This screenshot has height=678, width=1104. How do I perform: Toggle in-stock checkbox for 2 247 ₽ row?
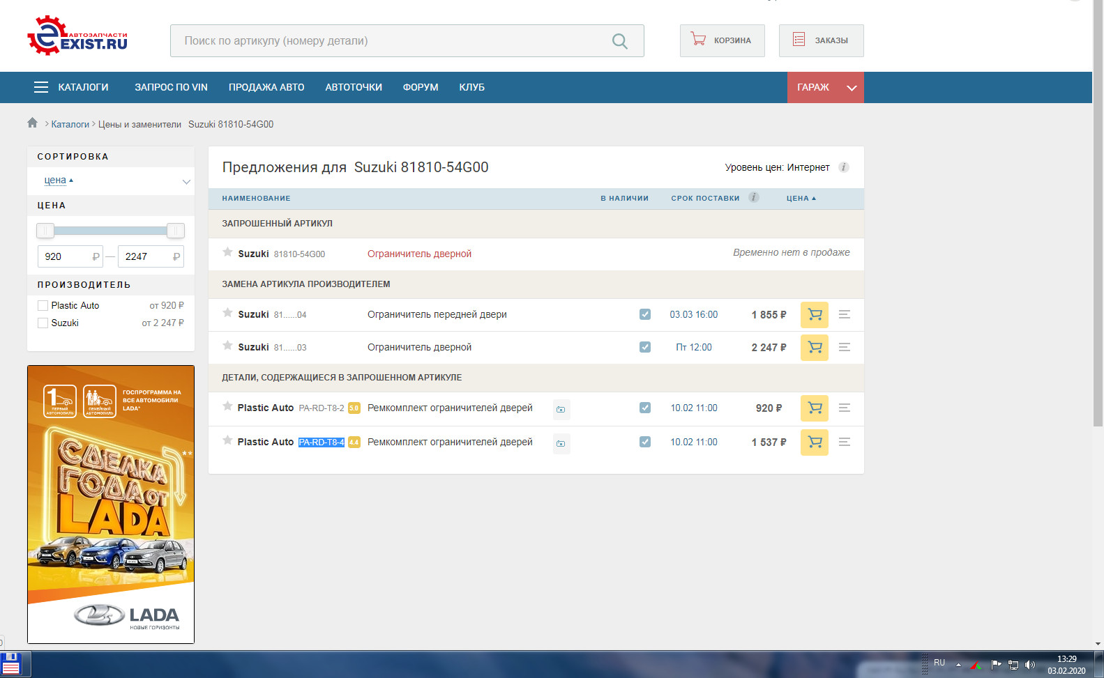click(645, 347)
